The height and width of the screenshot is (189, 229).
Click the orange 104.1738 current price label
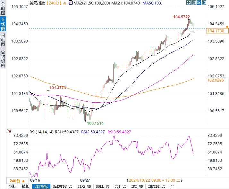coord(217,31)
